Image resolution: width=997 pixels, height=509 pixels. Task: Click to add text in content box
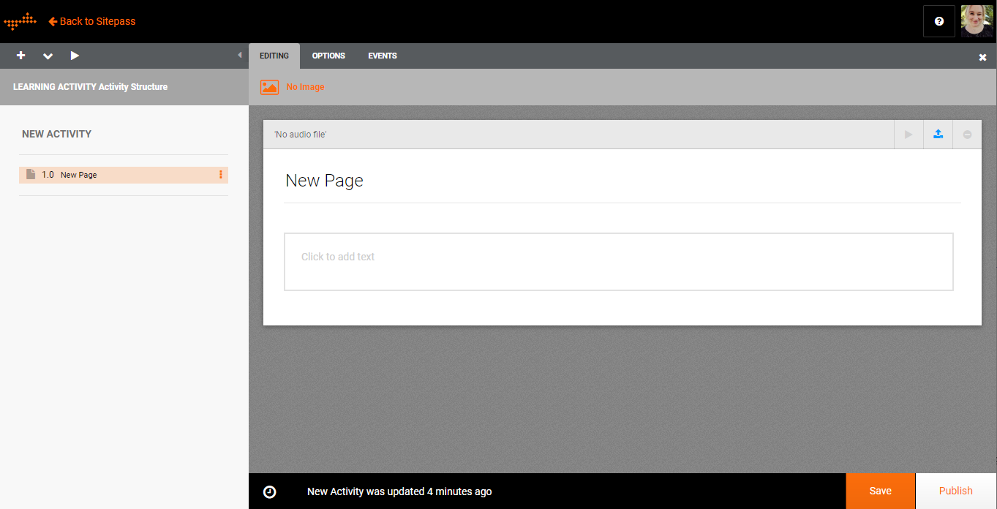point(619,262)
